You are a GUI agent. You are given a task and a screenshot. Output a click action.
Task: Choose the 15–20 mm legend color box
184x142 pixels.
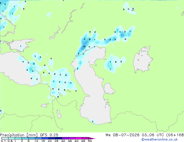[x=45, y=138]
